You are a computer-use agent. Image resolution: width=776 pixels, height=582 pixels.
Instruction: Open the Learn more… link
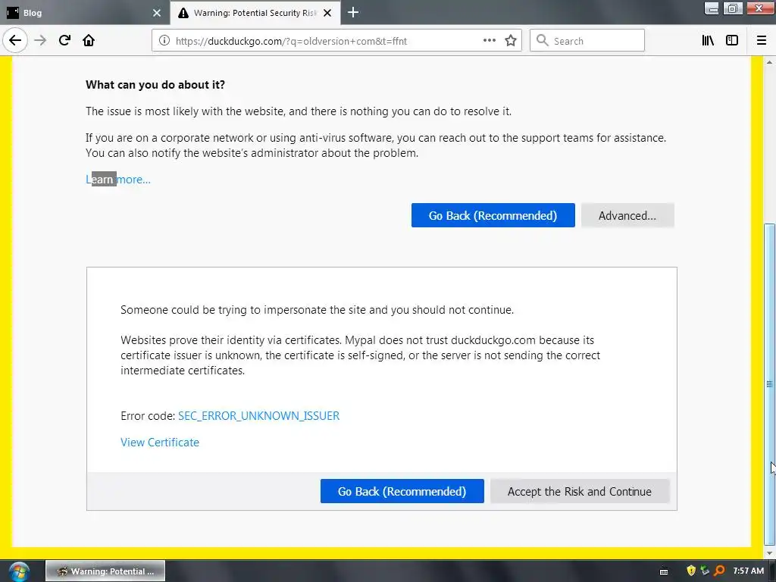click(x=118, y=180)
